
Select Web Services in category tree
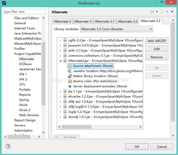coord(29,115)
